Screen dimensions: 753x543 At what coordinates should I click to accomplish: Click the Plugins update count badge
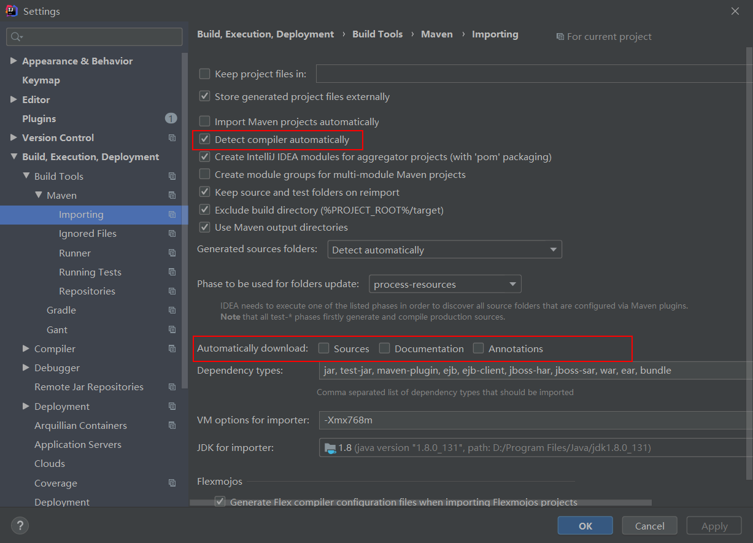(171, 118)
